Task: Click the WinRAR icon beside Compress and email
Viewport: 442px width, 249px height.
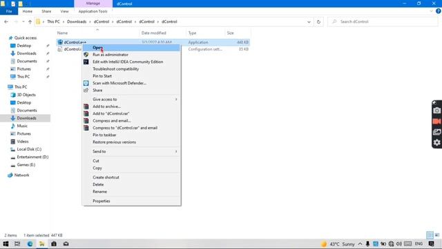Action: point(86,120)
